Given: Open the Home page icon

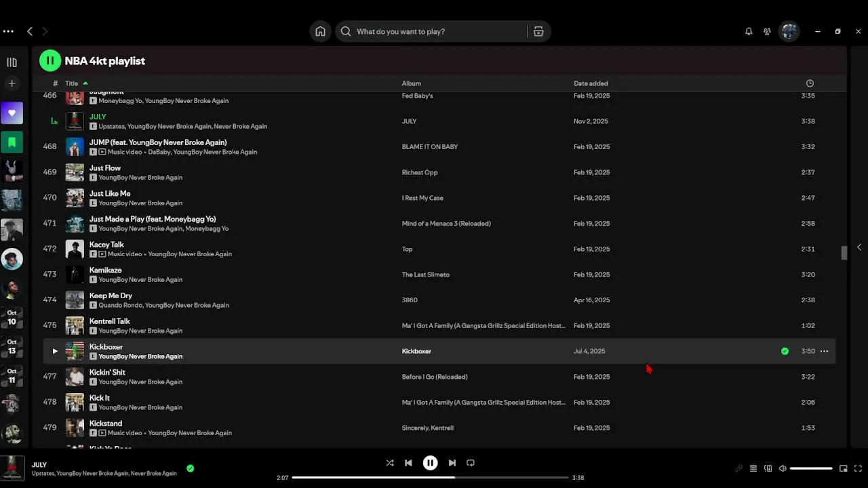Looking at the screenshot, I should pos(320,31).
